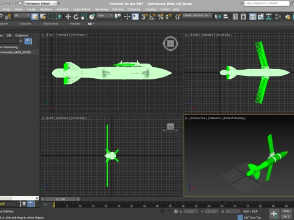Viewport: 294px width, 220px height.
Task: Toggle Angle Snap
Action: coord(153,16)
